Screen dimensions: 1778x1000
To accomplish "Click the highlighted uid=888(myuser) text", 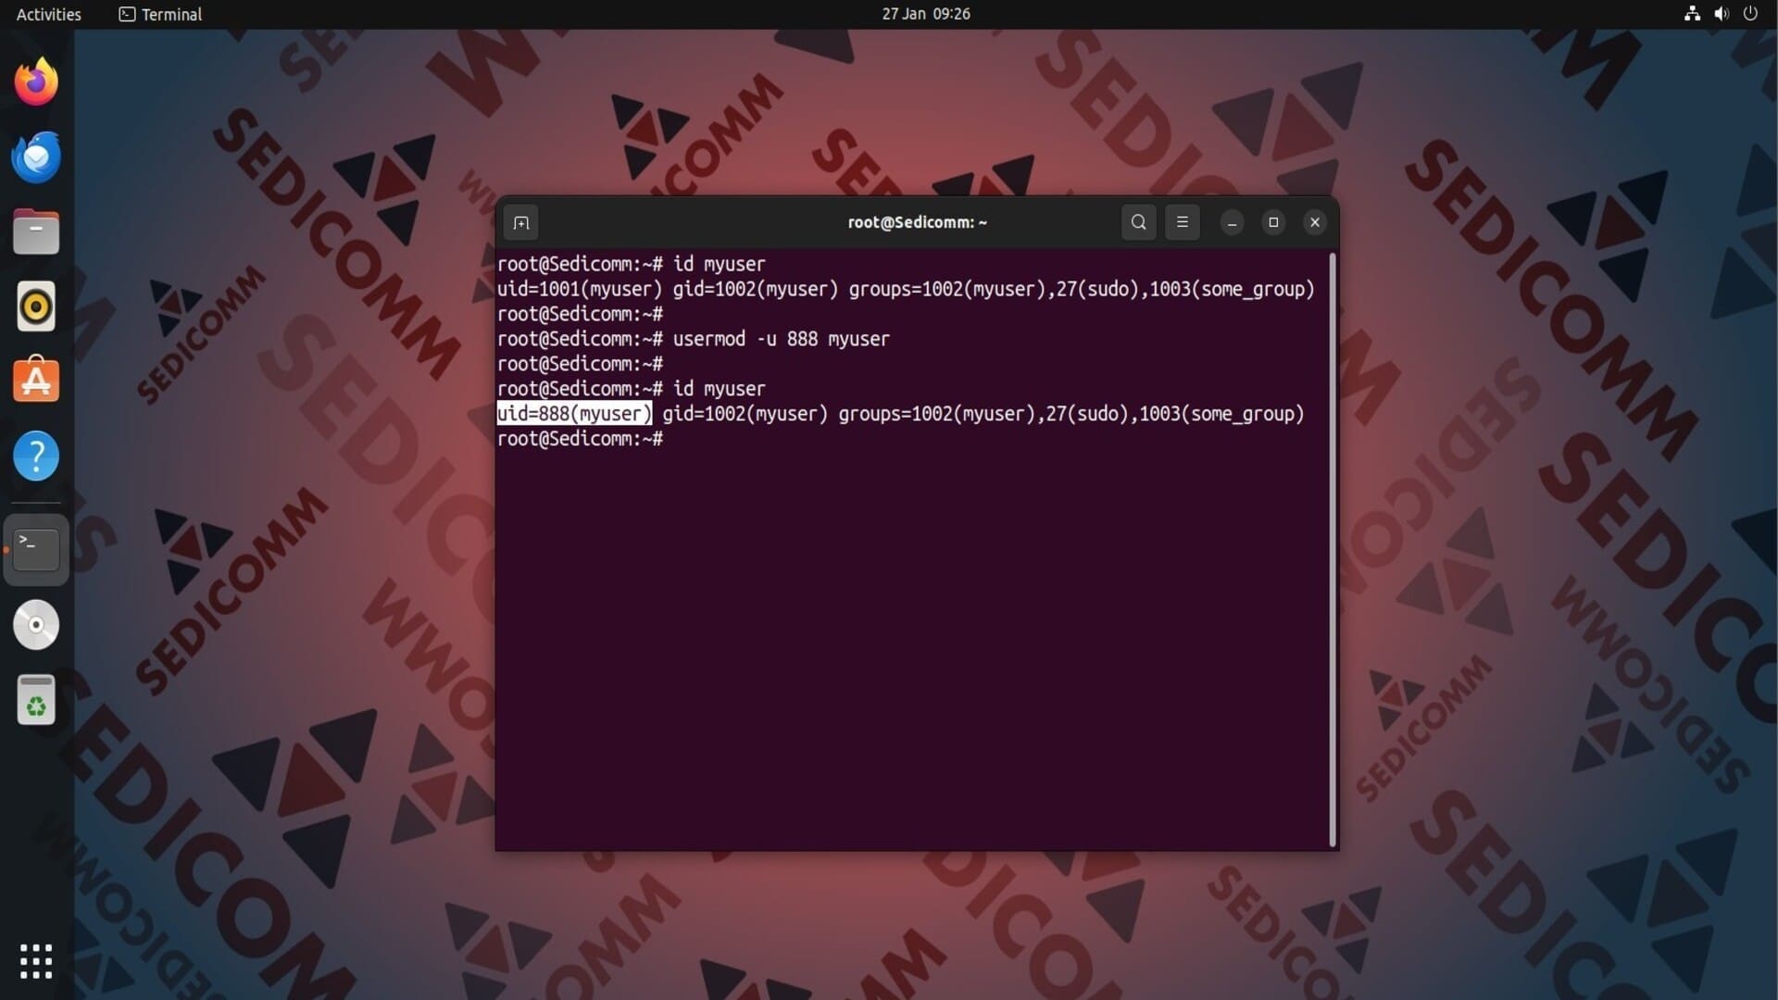I will [x=574, y=414].
